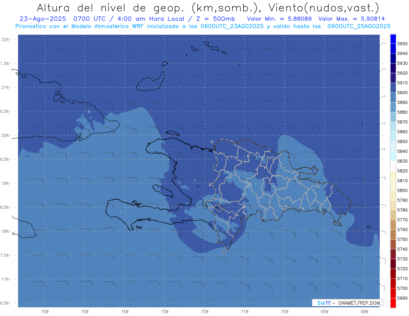Click the color bar segment between 5890 and 5900

point(393,97)
